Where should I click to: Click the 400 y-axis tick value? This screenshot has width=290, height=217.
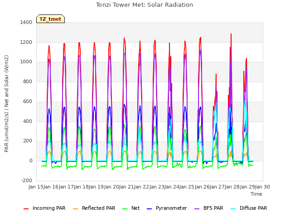(x=28, y=121)
